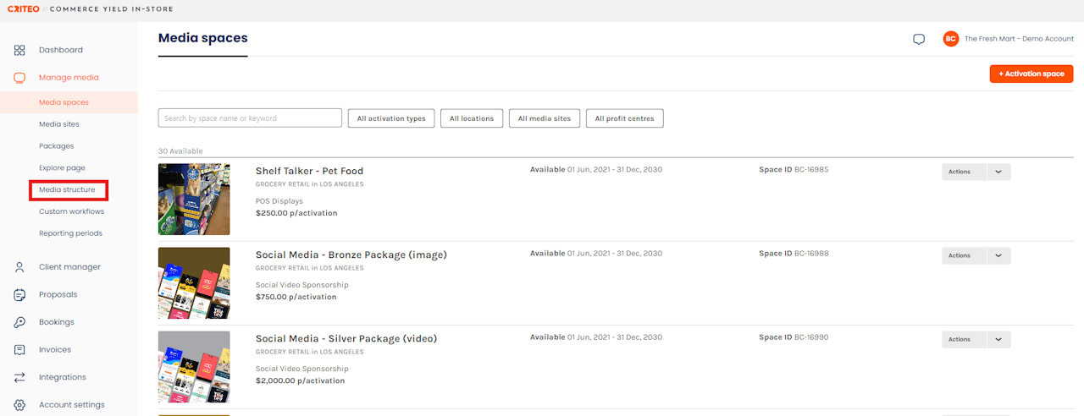Click the Dashboard grid icon
Image resolution: width=1084 pixels, height=416 pixels.
pos(19,50)
